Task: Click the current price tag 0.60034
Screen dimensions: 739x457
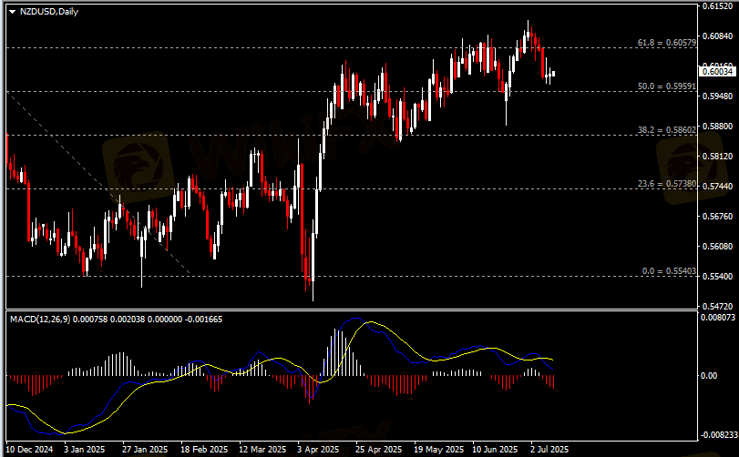Action: point(716,72)
